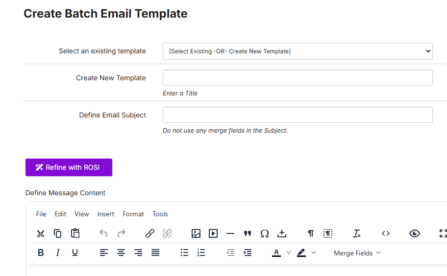Insert a hyperlink with the link icon
The height and width of the screenshot is (276, 447).
[x=149, y=233]
